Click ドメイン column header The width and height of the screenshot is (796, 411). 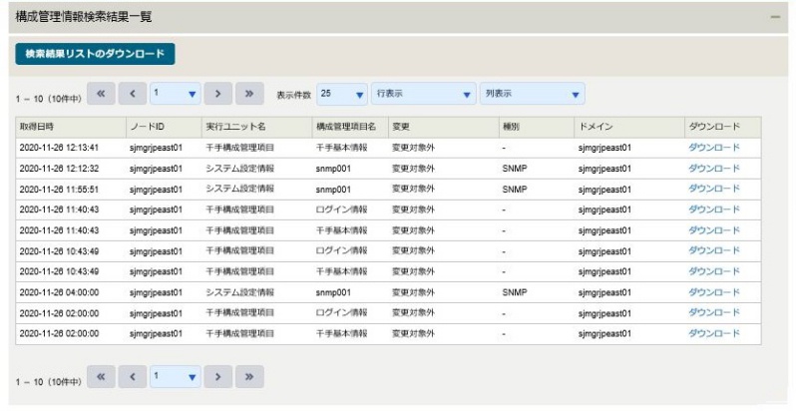tap(629, 127)
